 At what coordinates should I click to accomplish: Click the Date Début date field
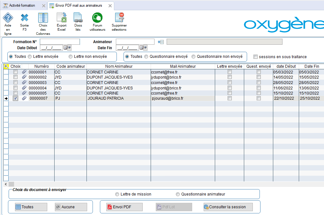51,48
